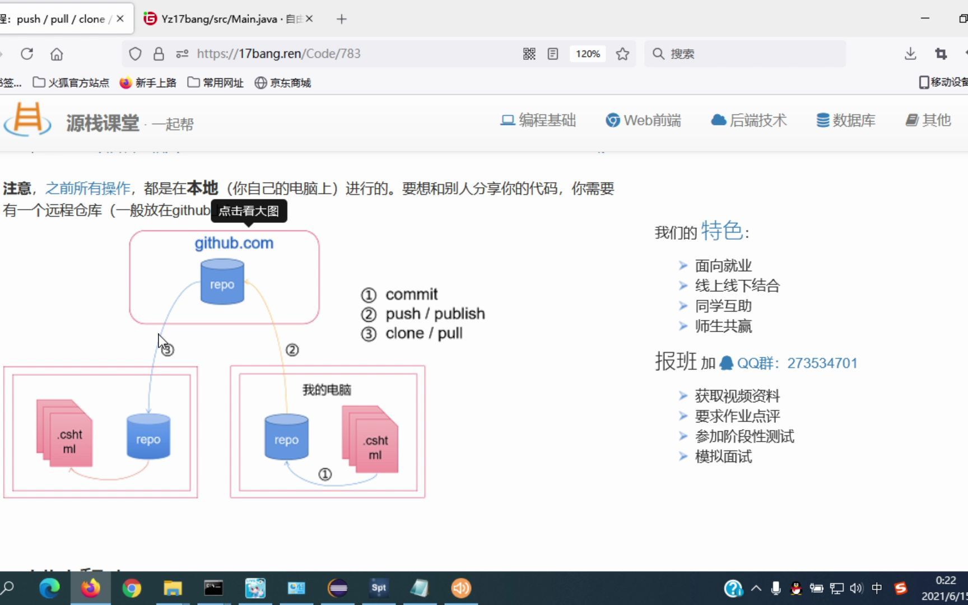Open the orange speaker taskbar app
The image size is (968, 605).
tap(461, 588)
